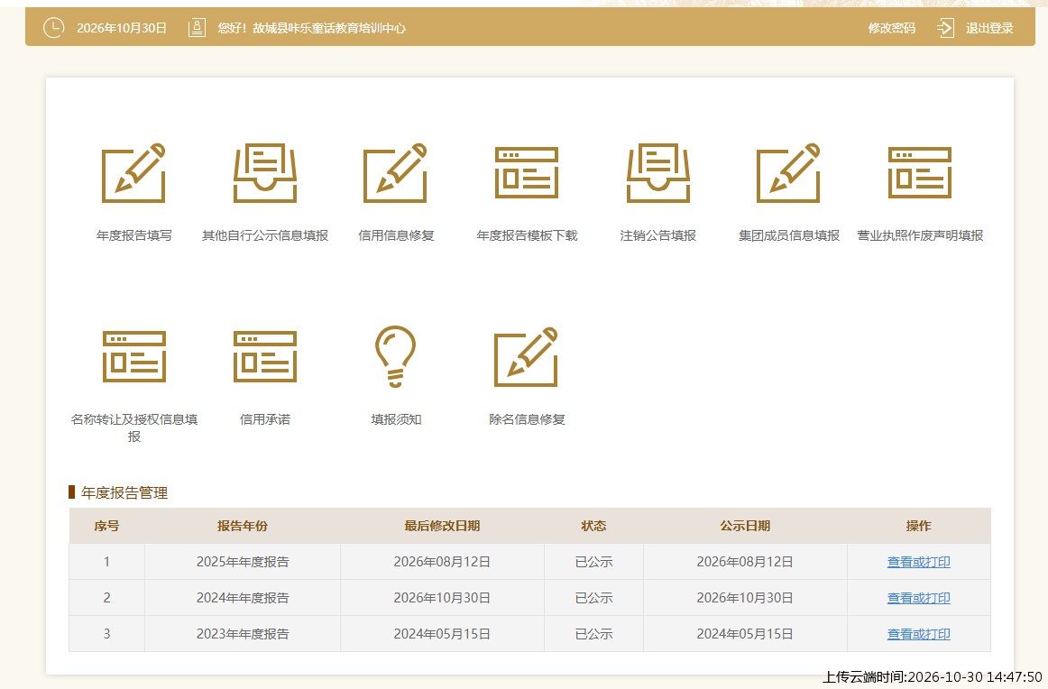Open the 其他自行公示信息填报 tray icon
Image resolution: width=1048 pixels, height=689 pixels.
pyautogui.click(x=265, y=172)
